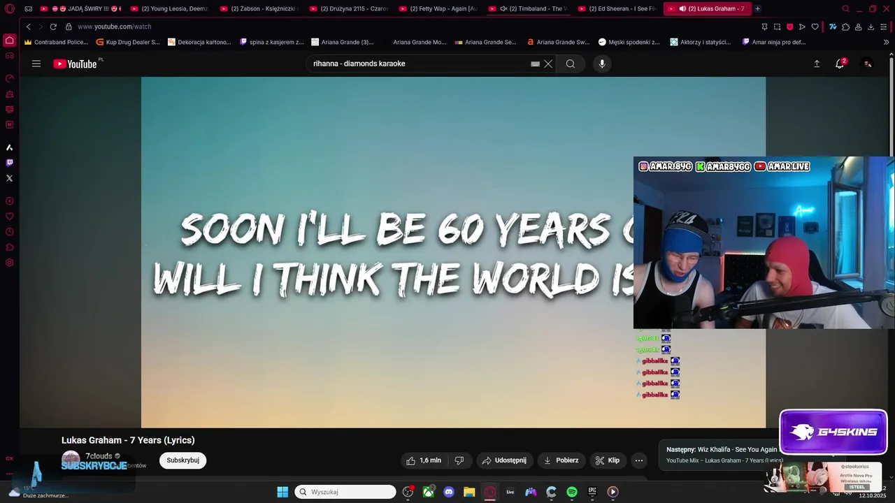This screenshot has height=503, width=895.
Task: Switch to JADĄ ŚWIRY tab
Action: (x=81, y=8)
